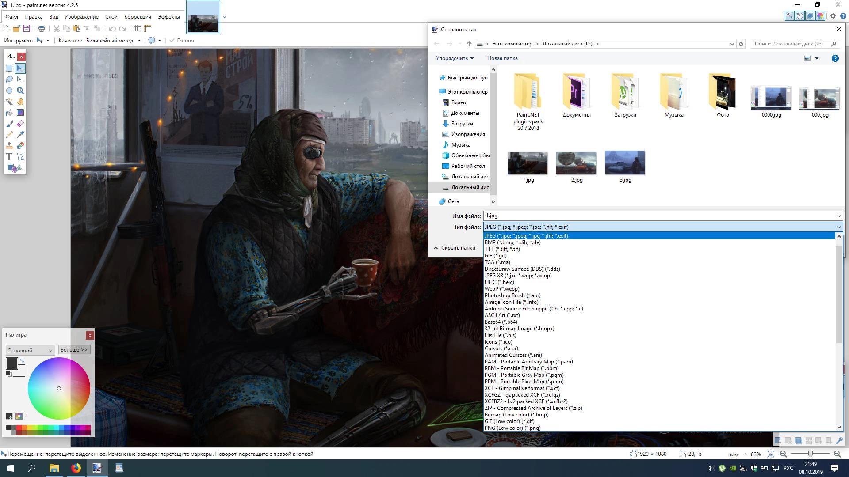849x477 pixels.
Task: Open the Упорядочить dropdown menu
Action: 455,58
